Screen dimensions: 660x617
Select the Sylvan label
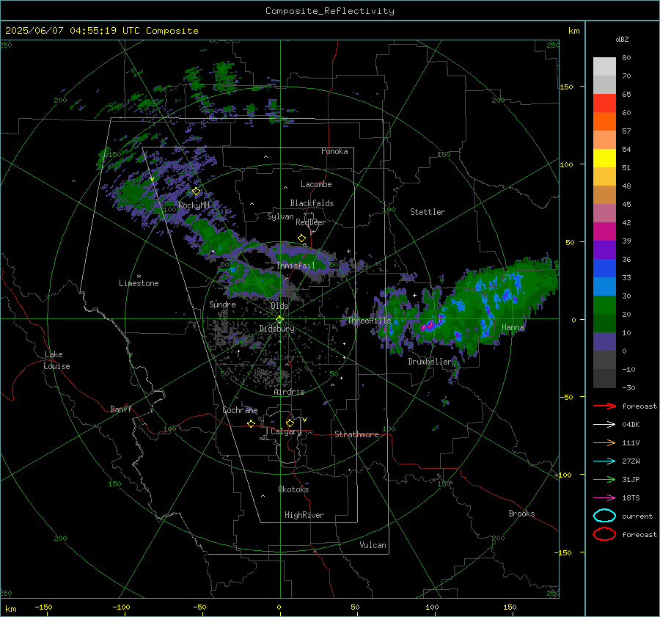280,216
